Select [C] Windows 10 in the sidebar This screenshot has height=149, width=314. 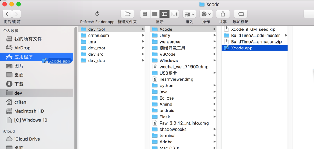(36, 120)
